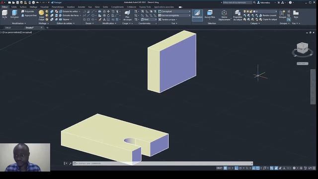This screenshot has width=318, height=179.
Task: Expand the Modification panel
Action: pyautogui.click(x=109, y=23)
